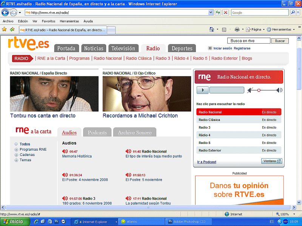
Task: Click the rne logo in the live radio box
Action: point(204,76)
